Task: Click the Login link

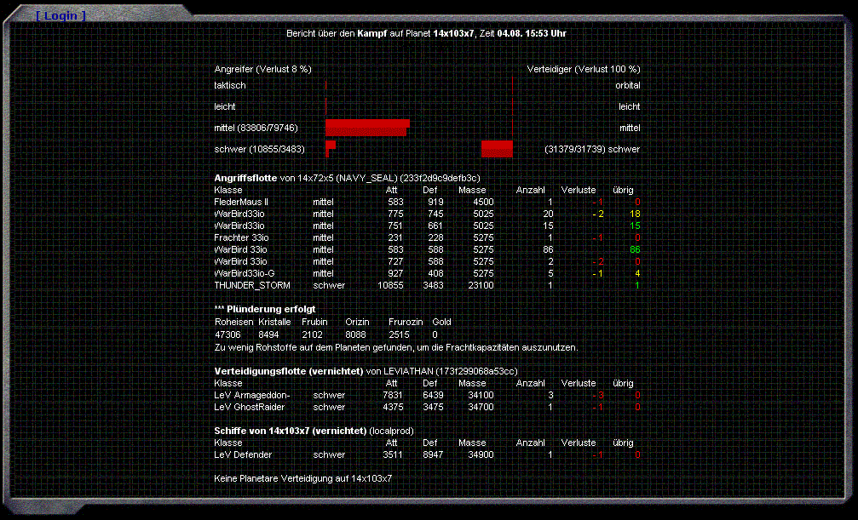Action: coord(60,16)
